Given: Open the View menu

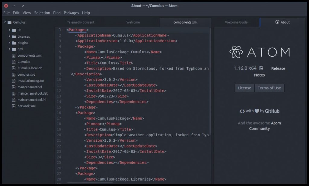Looking at the screenshot, I should point(27,13).
